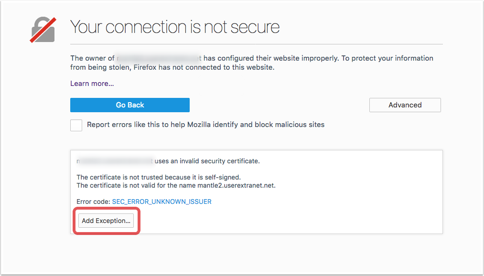Expand the Advanced details button
The height and width of the screenshot is (276, 484).
(x=405, y=105)
